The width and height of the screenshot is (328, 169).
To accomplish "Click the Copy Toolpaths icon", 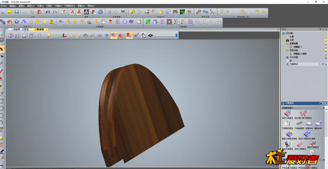I will pos(313,144).
